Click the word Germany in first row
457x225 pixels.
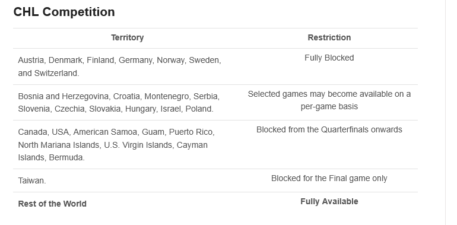[x=135, y=61]
